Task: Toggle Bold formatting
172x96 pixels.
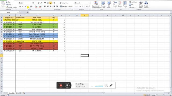Action: coord(20,6)
